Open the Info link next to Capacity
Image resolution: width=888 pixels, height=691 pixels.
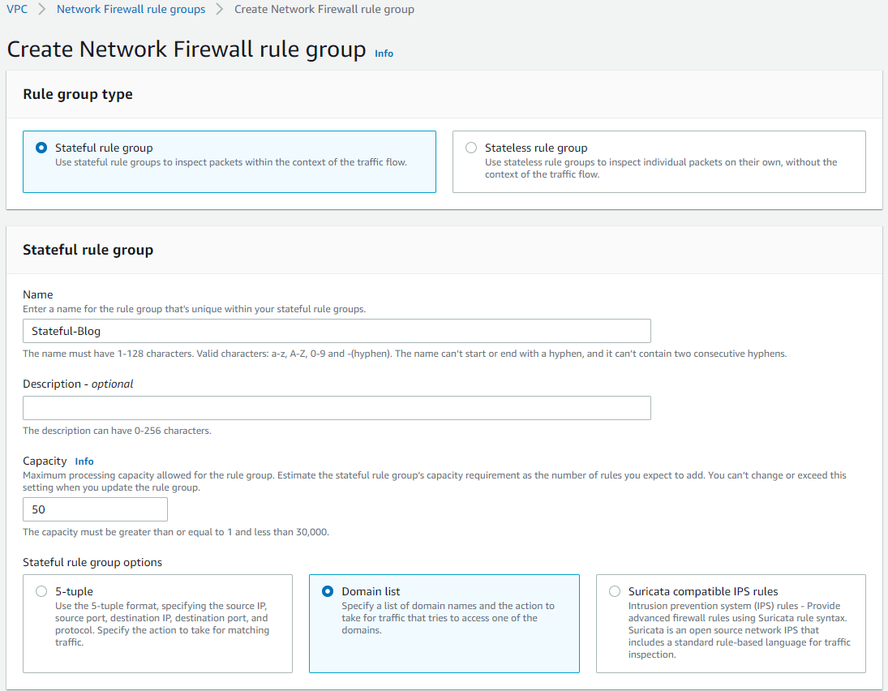click(84, 461)
